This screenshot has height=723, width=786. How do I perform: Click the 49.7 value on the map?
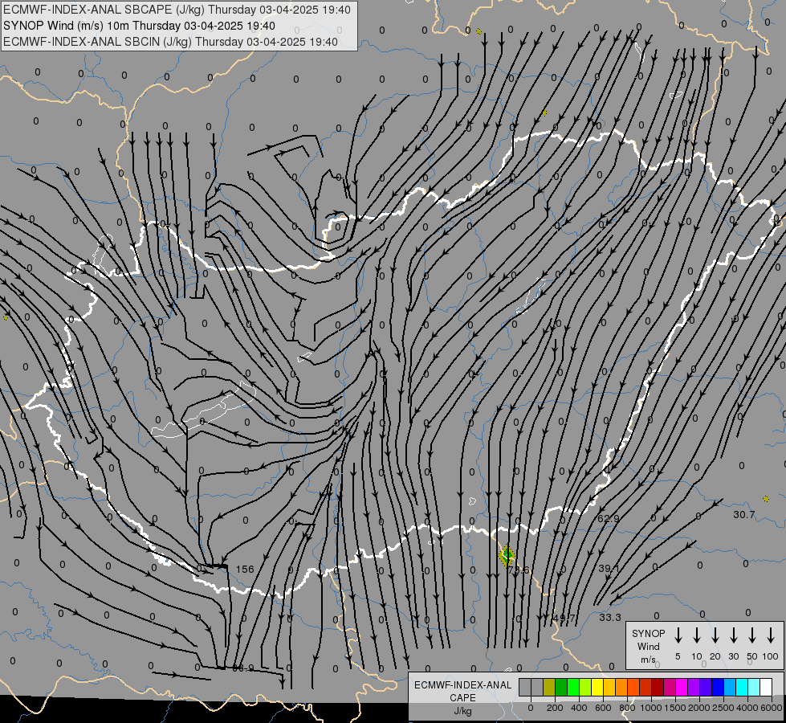pos(564,618)
